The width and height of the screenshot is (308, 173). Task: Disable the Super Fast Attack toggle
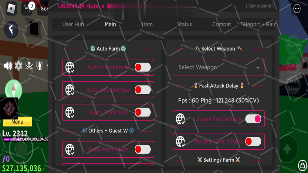253,119
